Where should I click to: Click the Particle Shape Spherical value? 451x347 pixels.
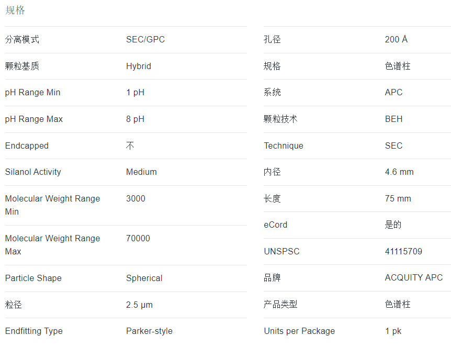click(144, 278)
